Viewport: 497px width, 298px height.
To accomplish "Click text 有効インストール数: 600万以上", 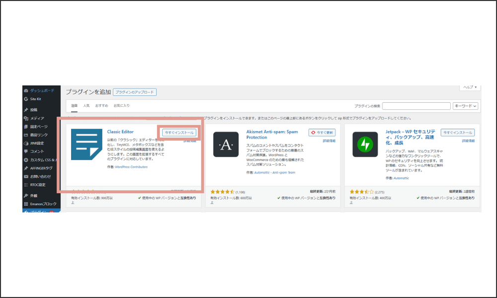I will [231, 200].
